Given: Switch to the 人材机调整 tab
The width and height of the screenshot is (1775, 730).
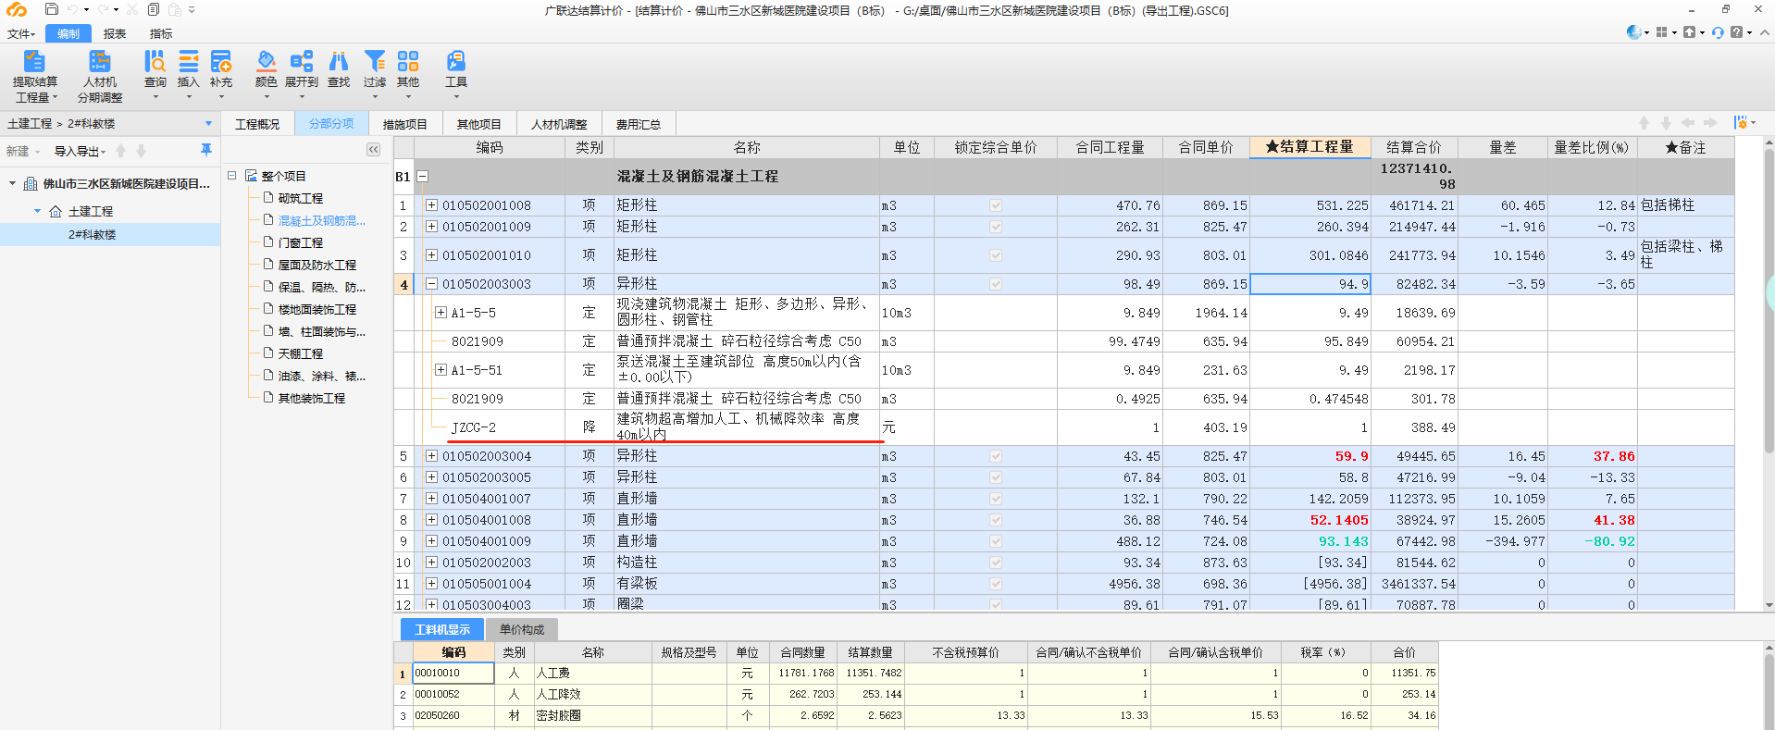Looking at the screenshot, I should tap(559, 124).
